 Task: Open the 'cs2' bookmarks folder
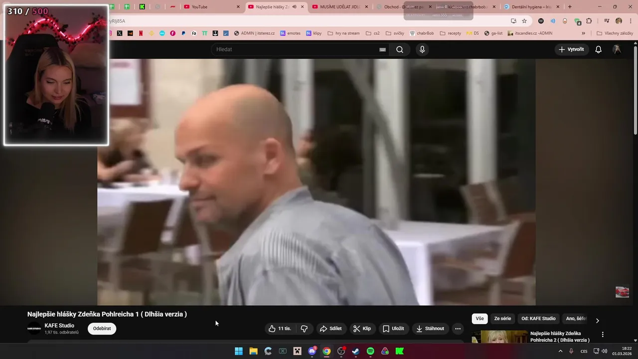coord(372,33)
